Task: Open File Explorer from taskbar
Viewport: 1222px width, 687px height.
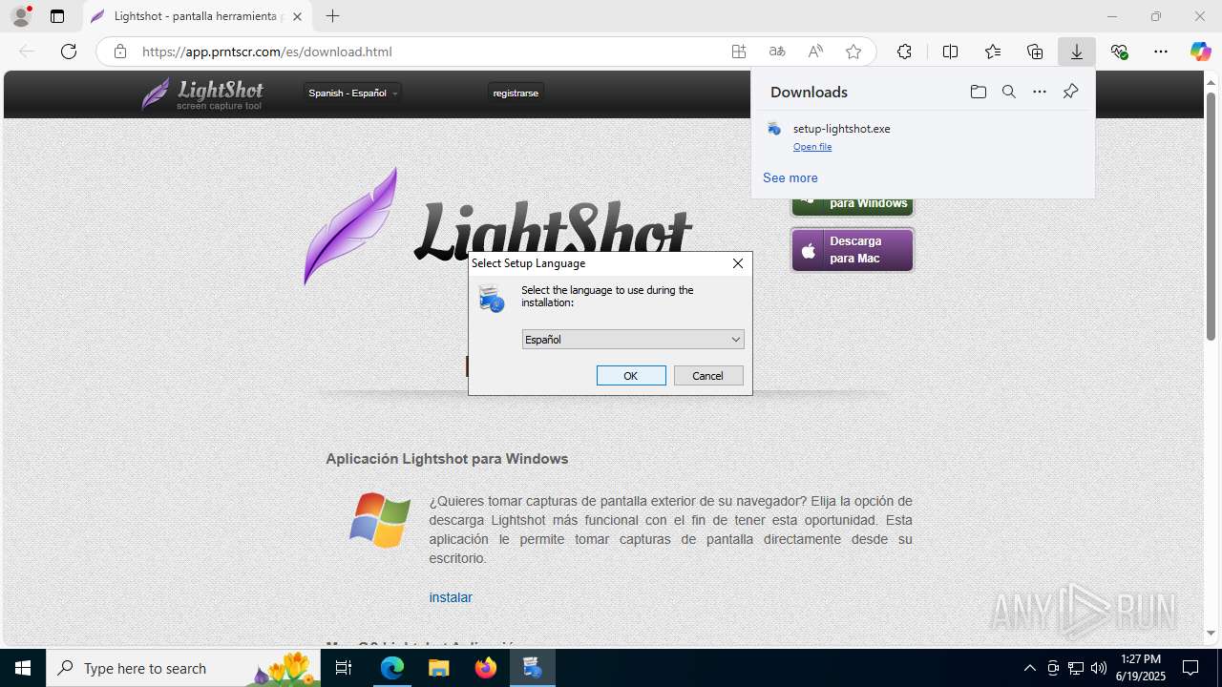Action: [x=438, y=668]
